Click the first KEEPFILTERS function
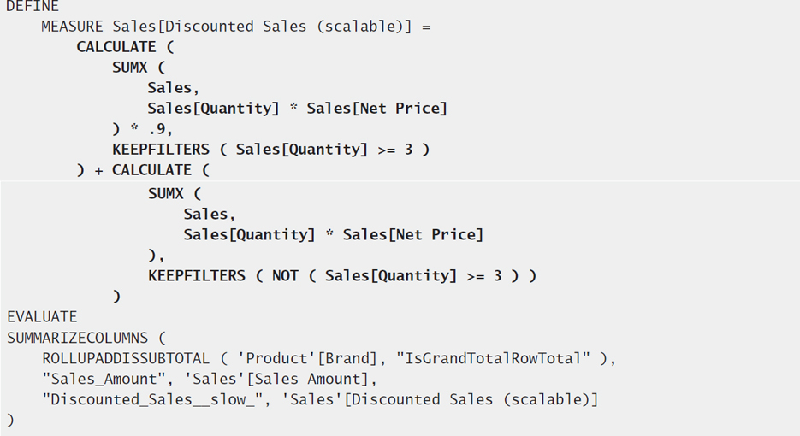The image size is (800, 436). click(161, 150)
